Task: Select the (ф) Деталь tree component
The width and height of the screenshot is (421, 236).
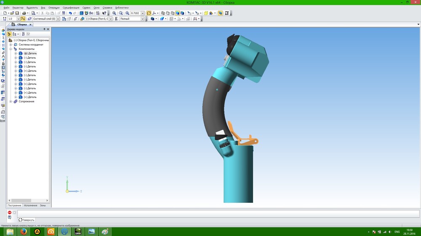Action: tap(30, 53)
